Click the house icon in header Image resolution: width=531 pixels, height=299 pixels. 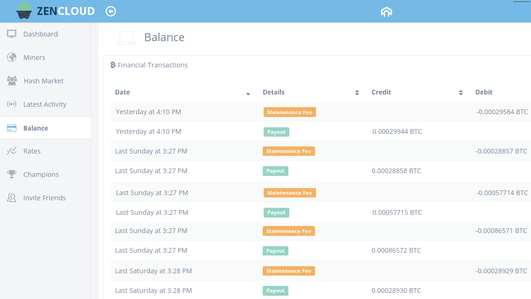pyautogui.click(x=386, y=12)
